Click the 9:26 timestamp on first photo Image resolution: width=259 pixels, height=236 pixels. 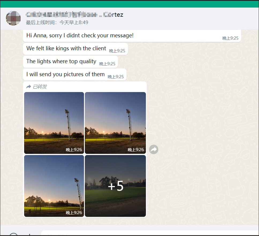coord(74,150)
